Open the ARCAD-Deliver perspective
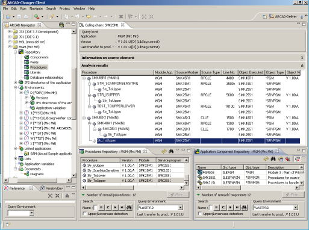This screenshot has width=309, height=230. tap(283, 17)
